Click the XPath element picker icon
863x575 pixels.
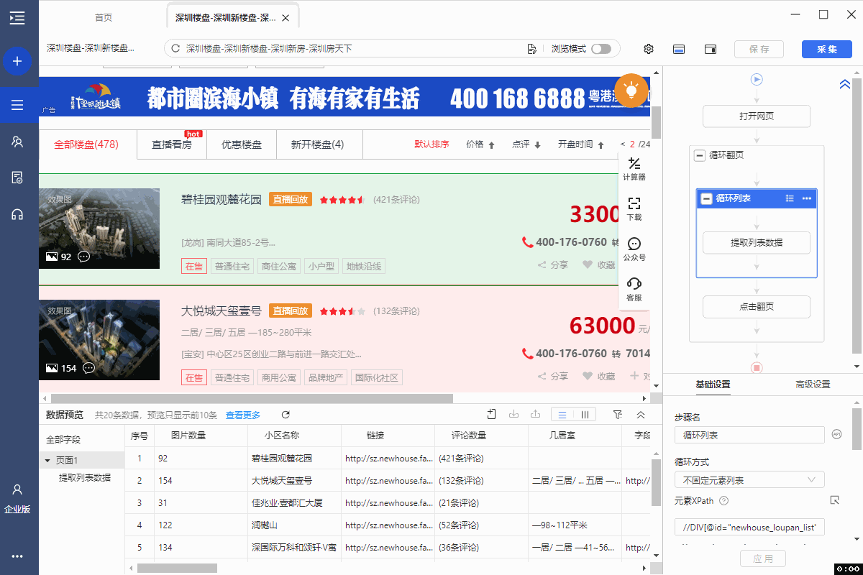(835, 500)
